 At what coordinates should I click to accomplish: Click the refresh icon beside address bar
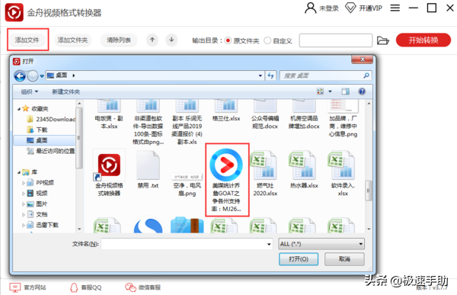[270, 76]
